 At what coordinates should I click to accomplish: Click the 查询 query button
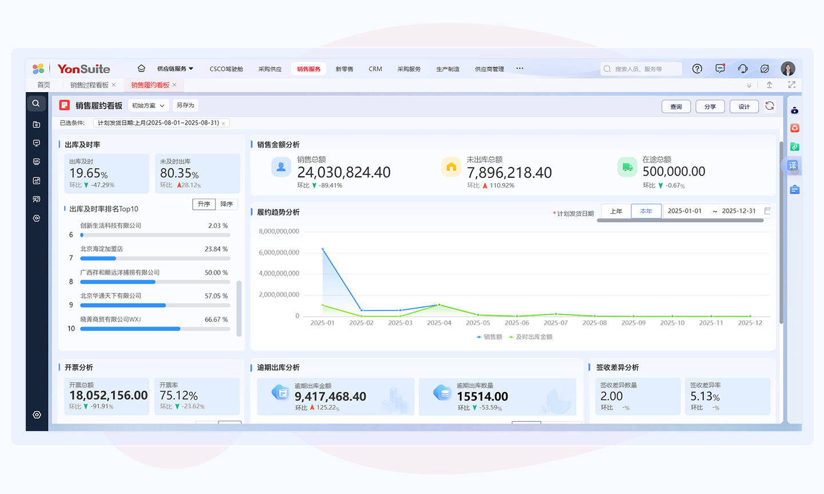(x=676, y=106)
